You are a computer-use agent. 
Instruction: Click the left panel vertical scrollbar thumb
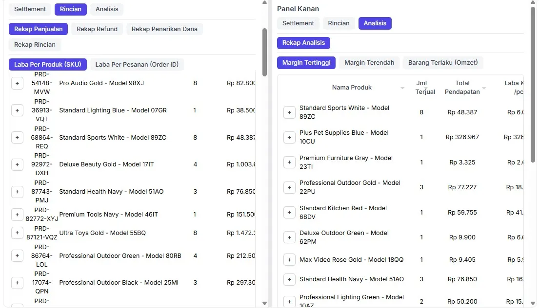264,52
